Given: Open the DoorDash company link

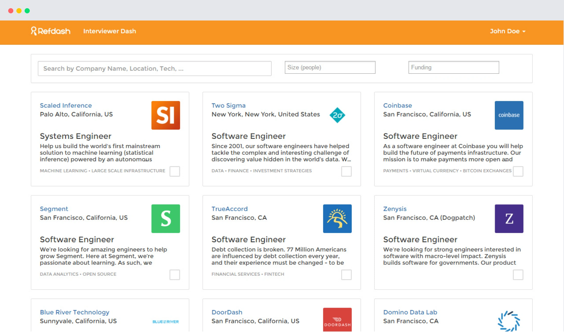Looking at the screenshot, I should coord(227,312).
